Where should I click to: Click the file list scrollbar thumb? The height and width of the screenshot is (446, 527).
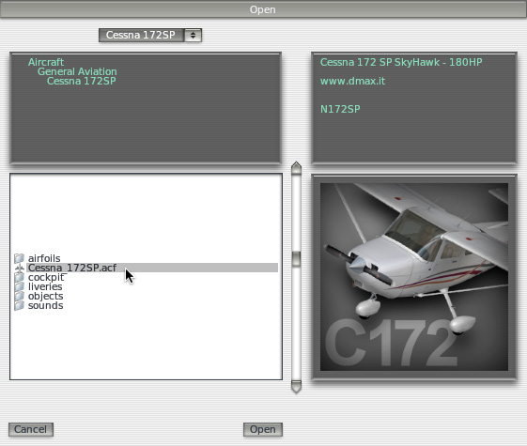tap(296, 259)
